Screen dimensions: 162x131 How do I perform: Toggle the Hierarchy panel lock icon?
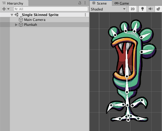pos(80,3)
